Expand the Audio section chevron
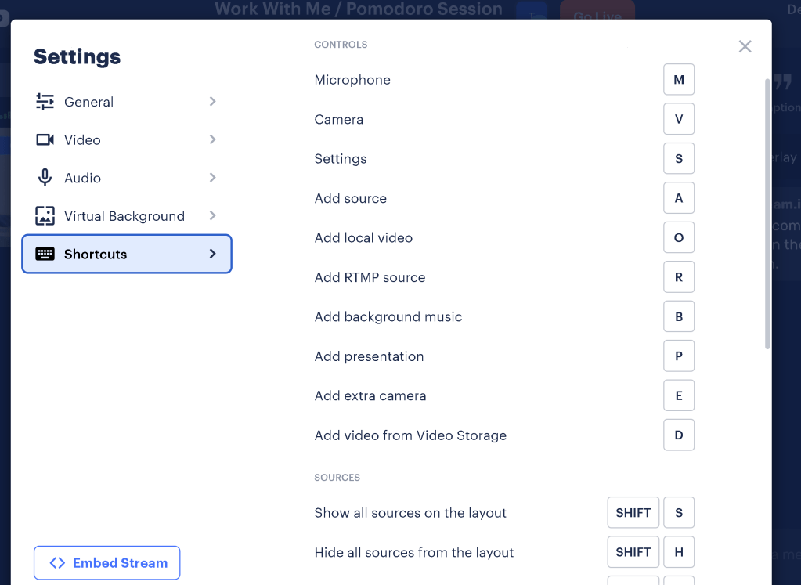 coord(212,178)
